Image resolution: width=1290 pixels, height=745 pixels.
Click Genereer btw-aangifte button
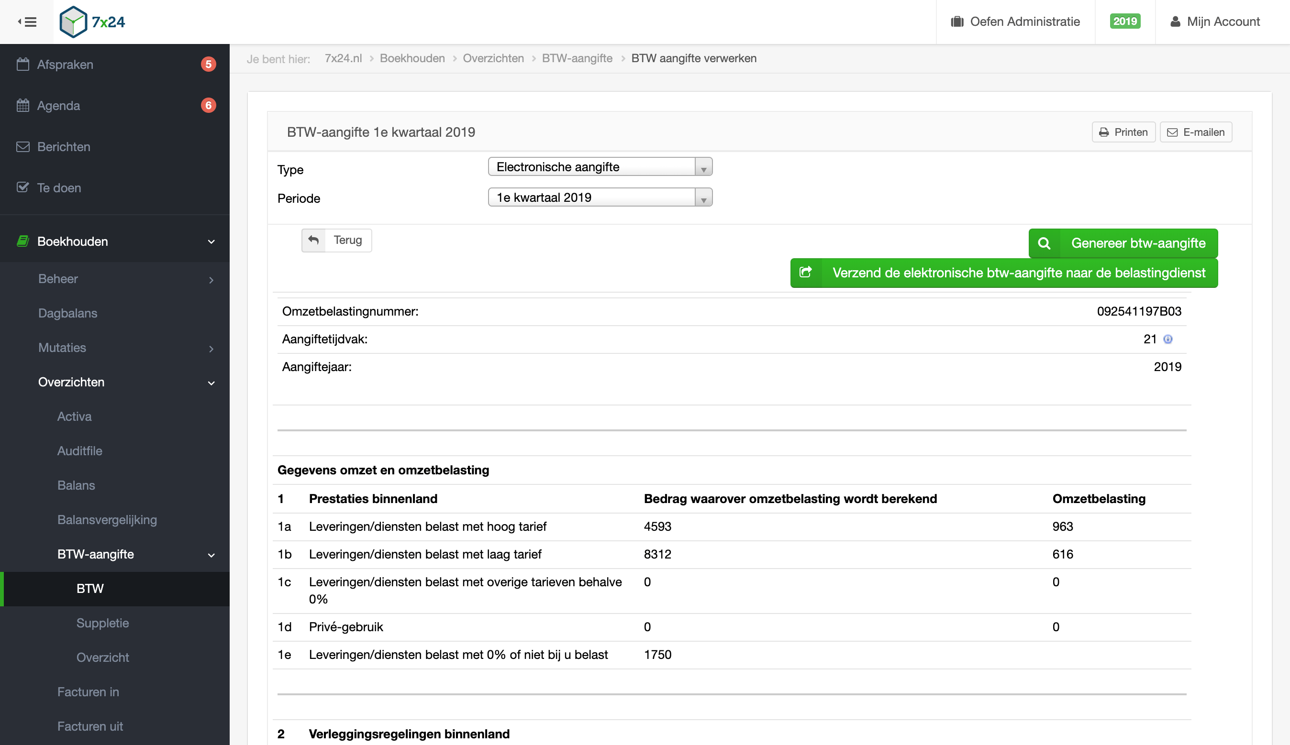tap(1123, 243)
